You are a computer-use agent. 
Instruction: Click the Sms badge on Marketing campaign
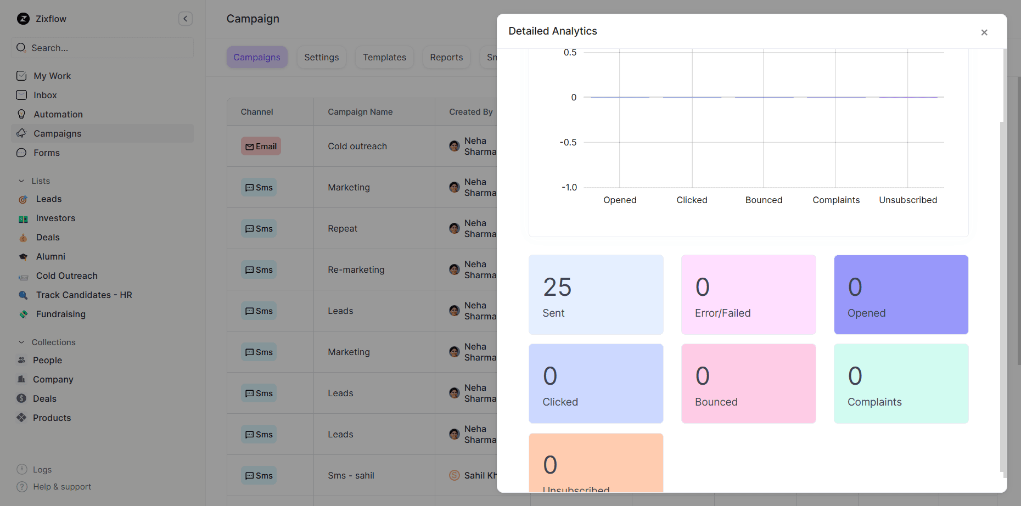pos(259,187)
